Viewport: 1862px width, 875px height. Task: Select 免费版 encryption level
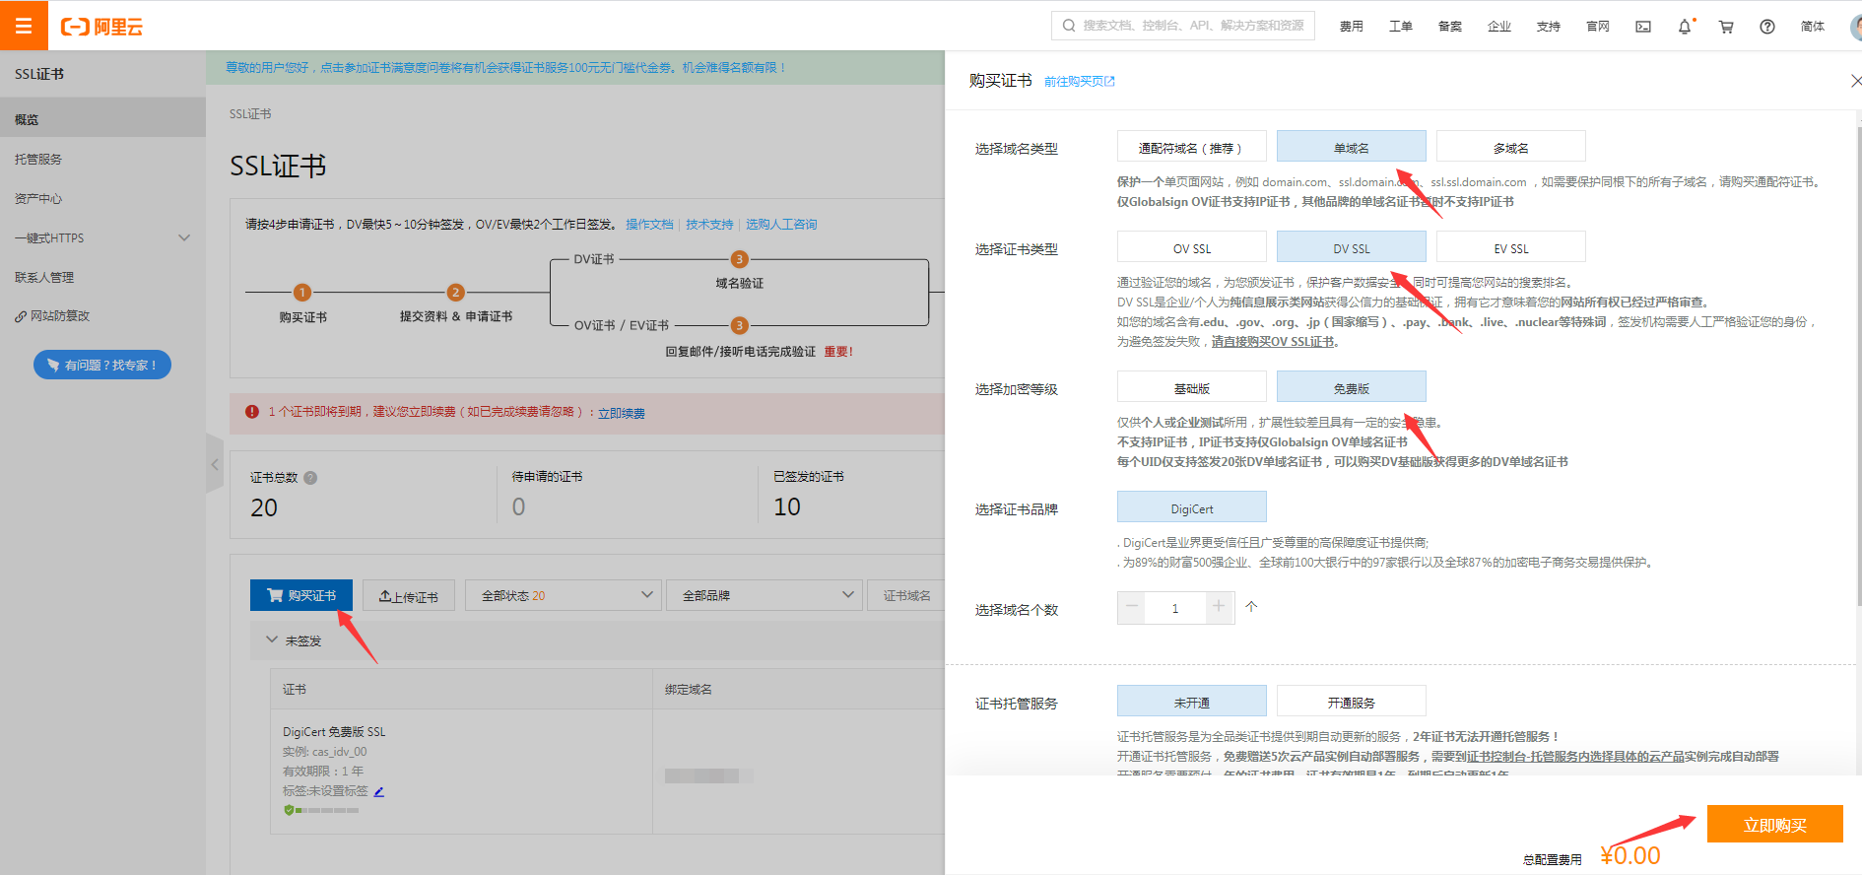pos(1351,387)
